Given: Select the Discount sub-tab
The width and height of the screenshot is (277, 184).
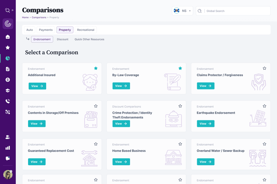Looking at the screenshot, I should point(62,39).
